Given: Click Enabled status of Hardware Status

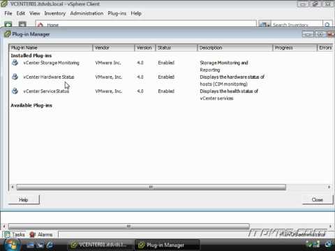Looking at the screenshot, I should [x=166, y=77].
